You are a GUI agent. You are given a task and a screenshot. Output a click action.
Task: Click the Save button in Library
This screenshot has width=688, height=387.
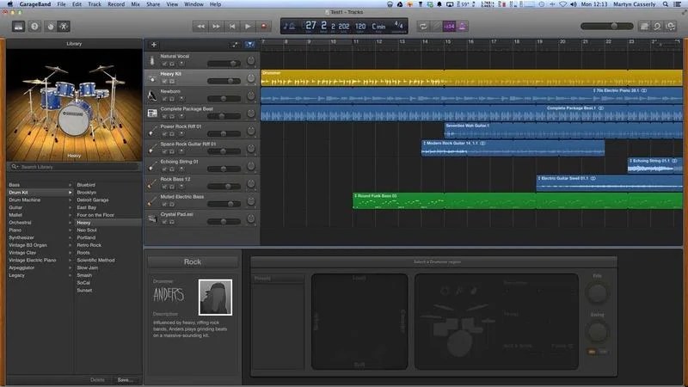click(x=126, y=380)
